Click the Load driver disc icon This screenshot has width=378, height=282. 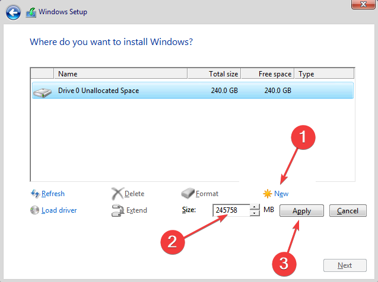pos(34,210)
